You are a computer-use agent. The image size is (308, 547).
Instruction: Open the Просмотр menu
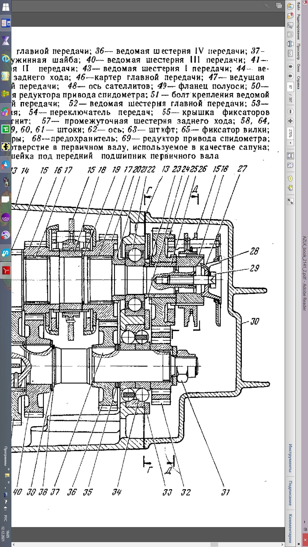pos(298,52)
